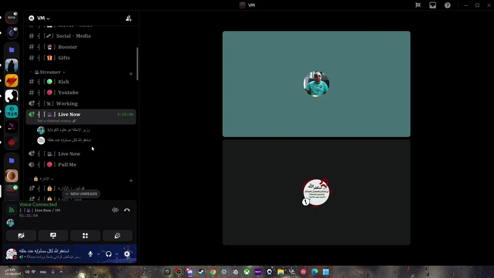Open input device options arrow

pyautogui.click(x=98, y=254)
